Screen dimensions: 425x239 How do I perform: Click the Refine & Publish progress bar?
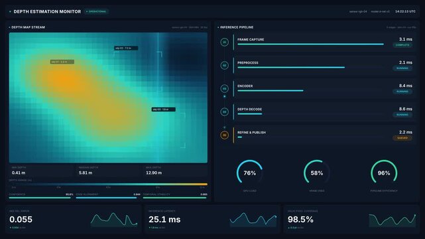click(x=310, y=137)
